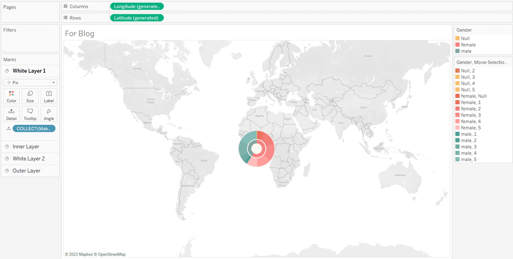
Task: Select the Longitude (generated) pill in Columns
Action: (x=136, y=6)
